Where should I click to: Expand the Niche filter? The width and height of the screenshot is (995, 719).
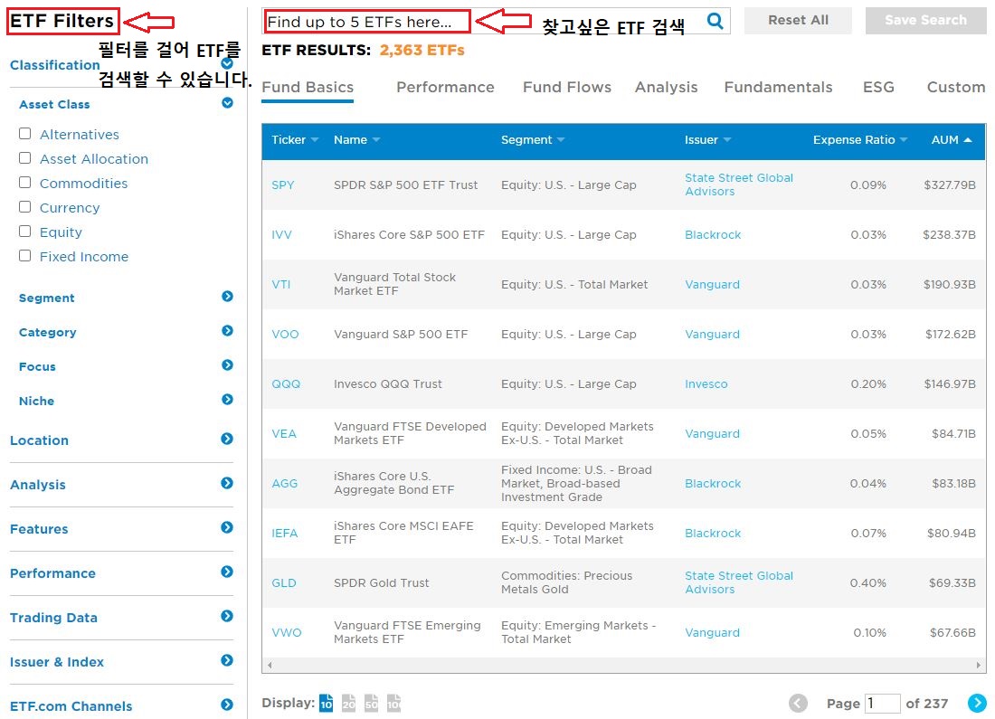tap(227, 399)
